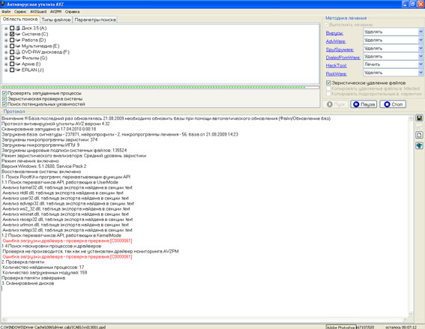Switch to the Типы файлов tab
Image resolution: width=425 pixels, height=329 pixels.
click(x=56, y=19)
